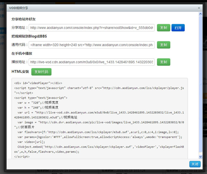Close the VOD视频分享 dialog with X
This screenshot has height=174, width=207.
[199, 8]
